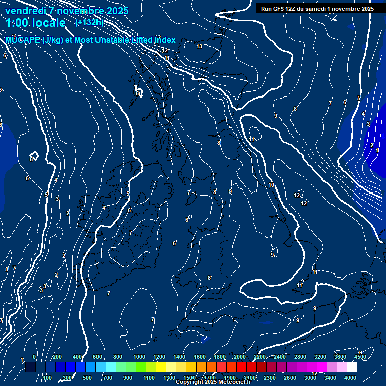Select the 'Run GFS 12Z du samedi 1 novembre 2025' banner

click(318, 9)
